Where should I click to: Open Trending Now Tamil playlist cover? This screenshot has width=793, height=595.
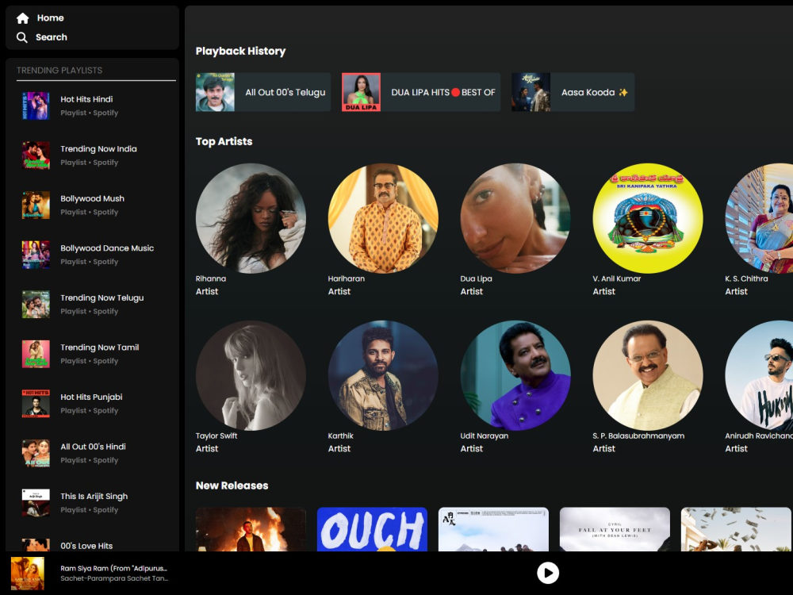click(x=36, y=354)
